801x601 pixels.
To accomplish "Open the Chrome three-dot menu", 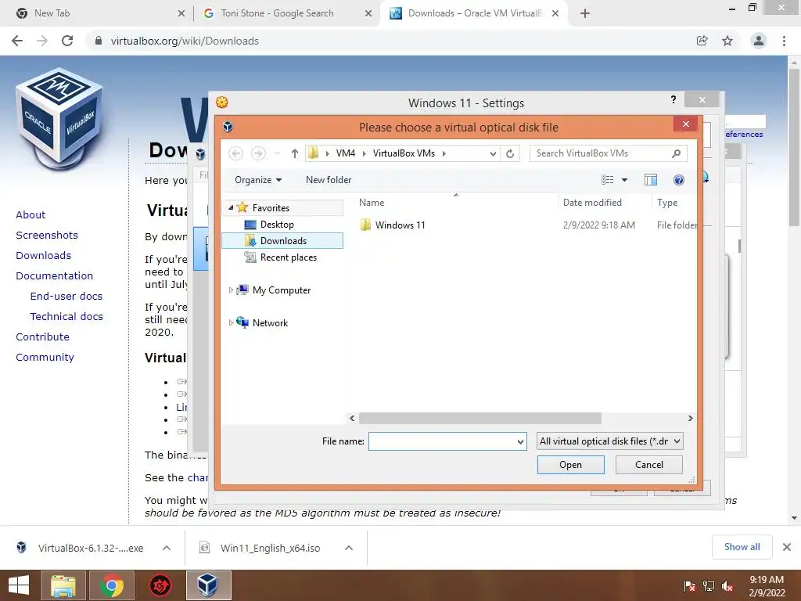I will [x=784, y=41].
